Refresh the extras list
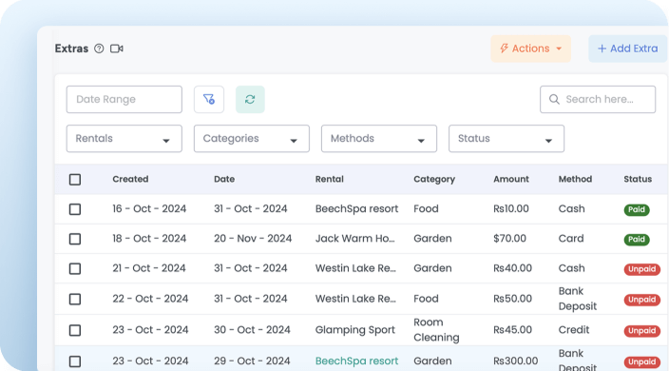Viewport: 669px width, 371px height. pyautogui.click(x=250, y=100)
